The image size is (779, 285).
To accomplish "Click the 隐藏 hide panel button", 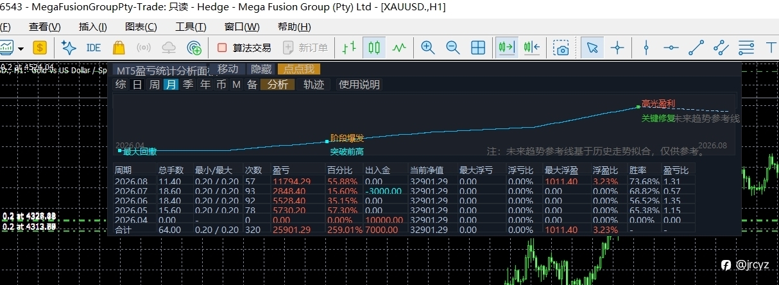I will coord(261,69).
